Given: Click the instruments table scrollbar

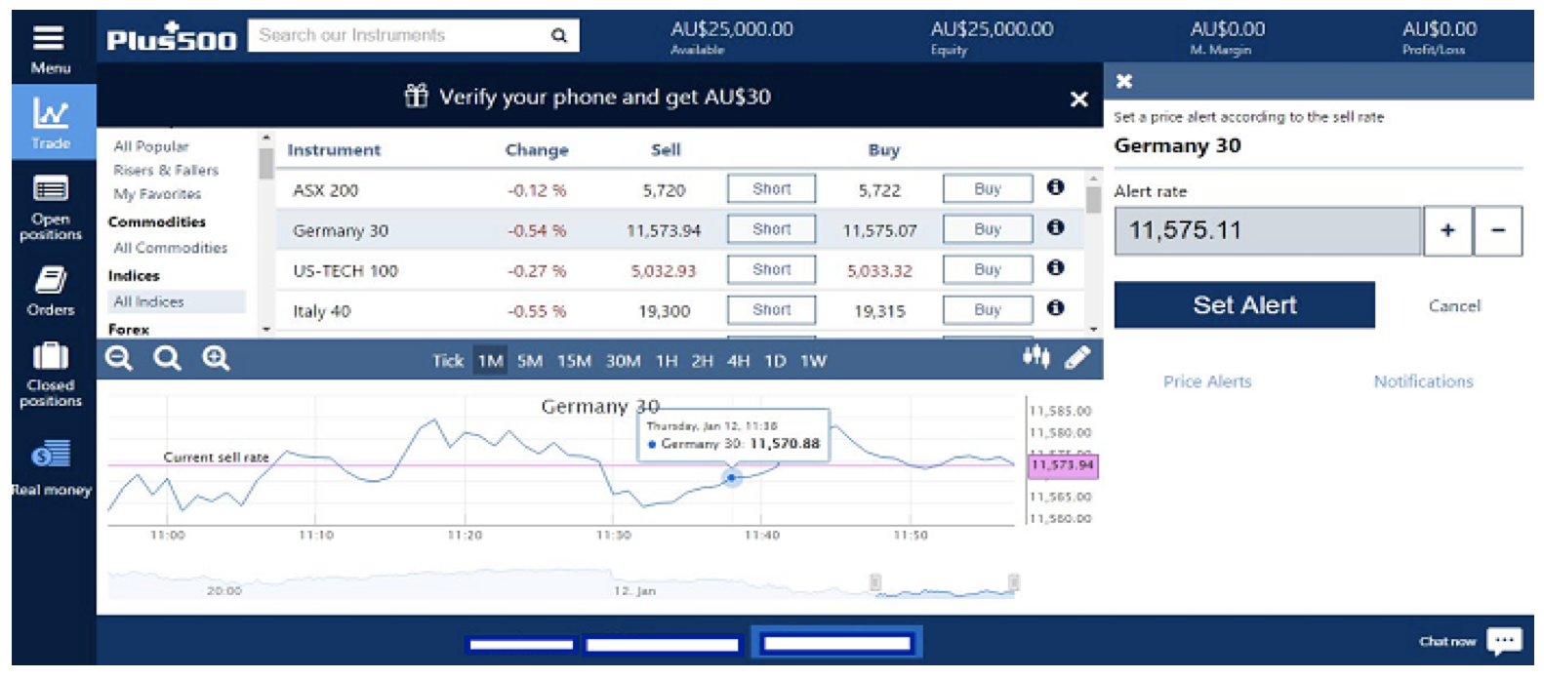Looking at the screenshot, I should [1093, 199].
